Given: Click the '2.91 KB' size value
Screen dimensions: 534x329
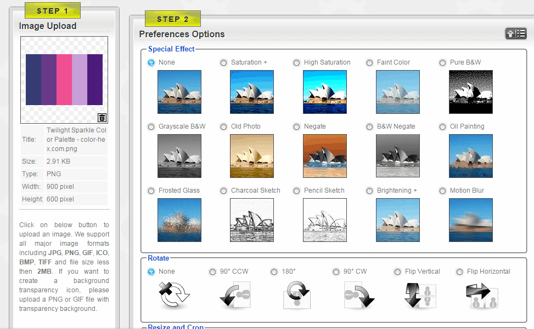Looking at the screenshot, I should (58, 161).
